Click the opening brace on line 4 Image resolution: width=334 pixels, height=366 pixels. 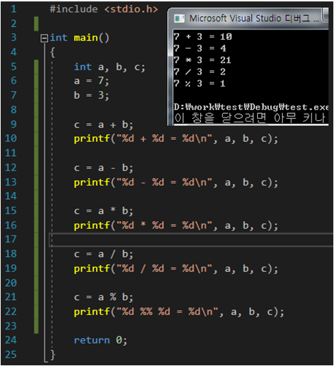pyautogui.click(x=53, y=52)
